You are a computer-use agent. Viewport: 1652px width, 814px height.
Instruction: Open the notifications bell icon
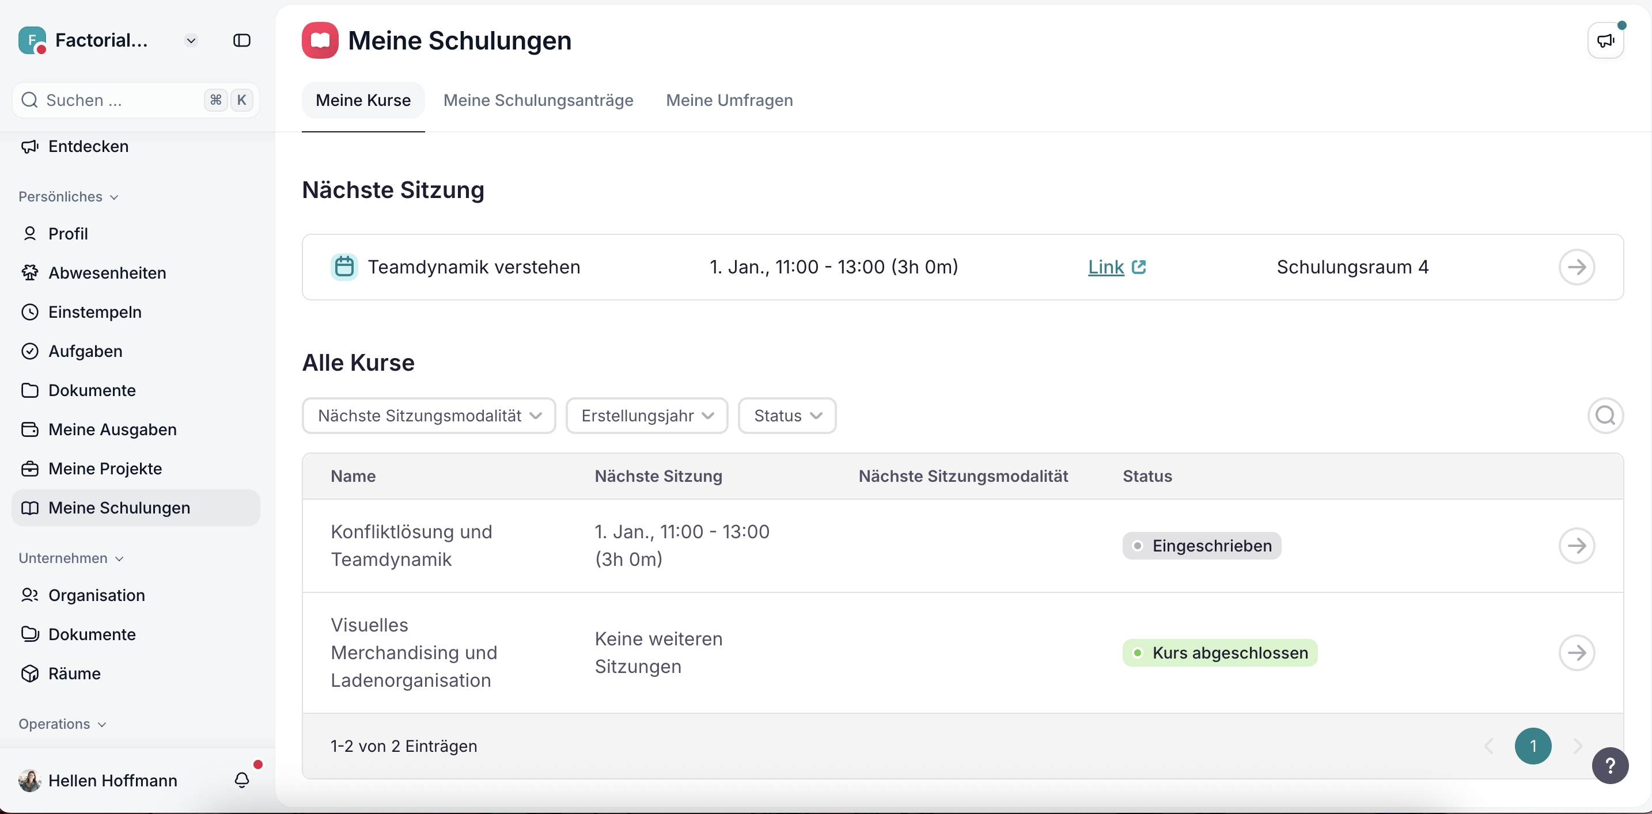point(241,780)
